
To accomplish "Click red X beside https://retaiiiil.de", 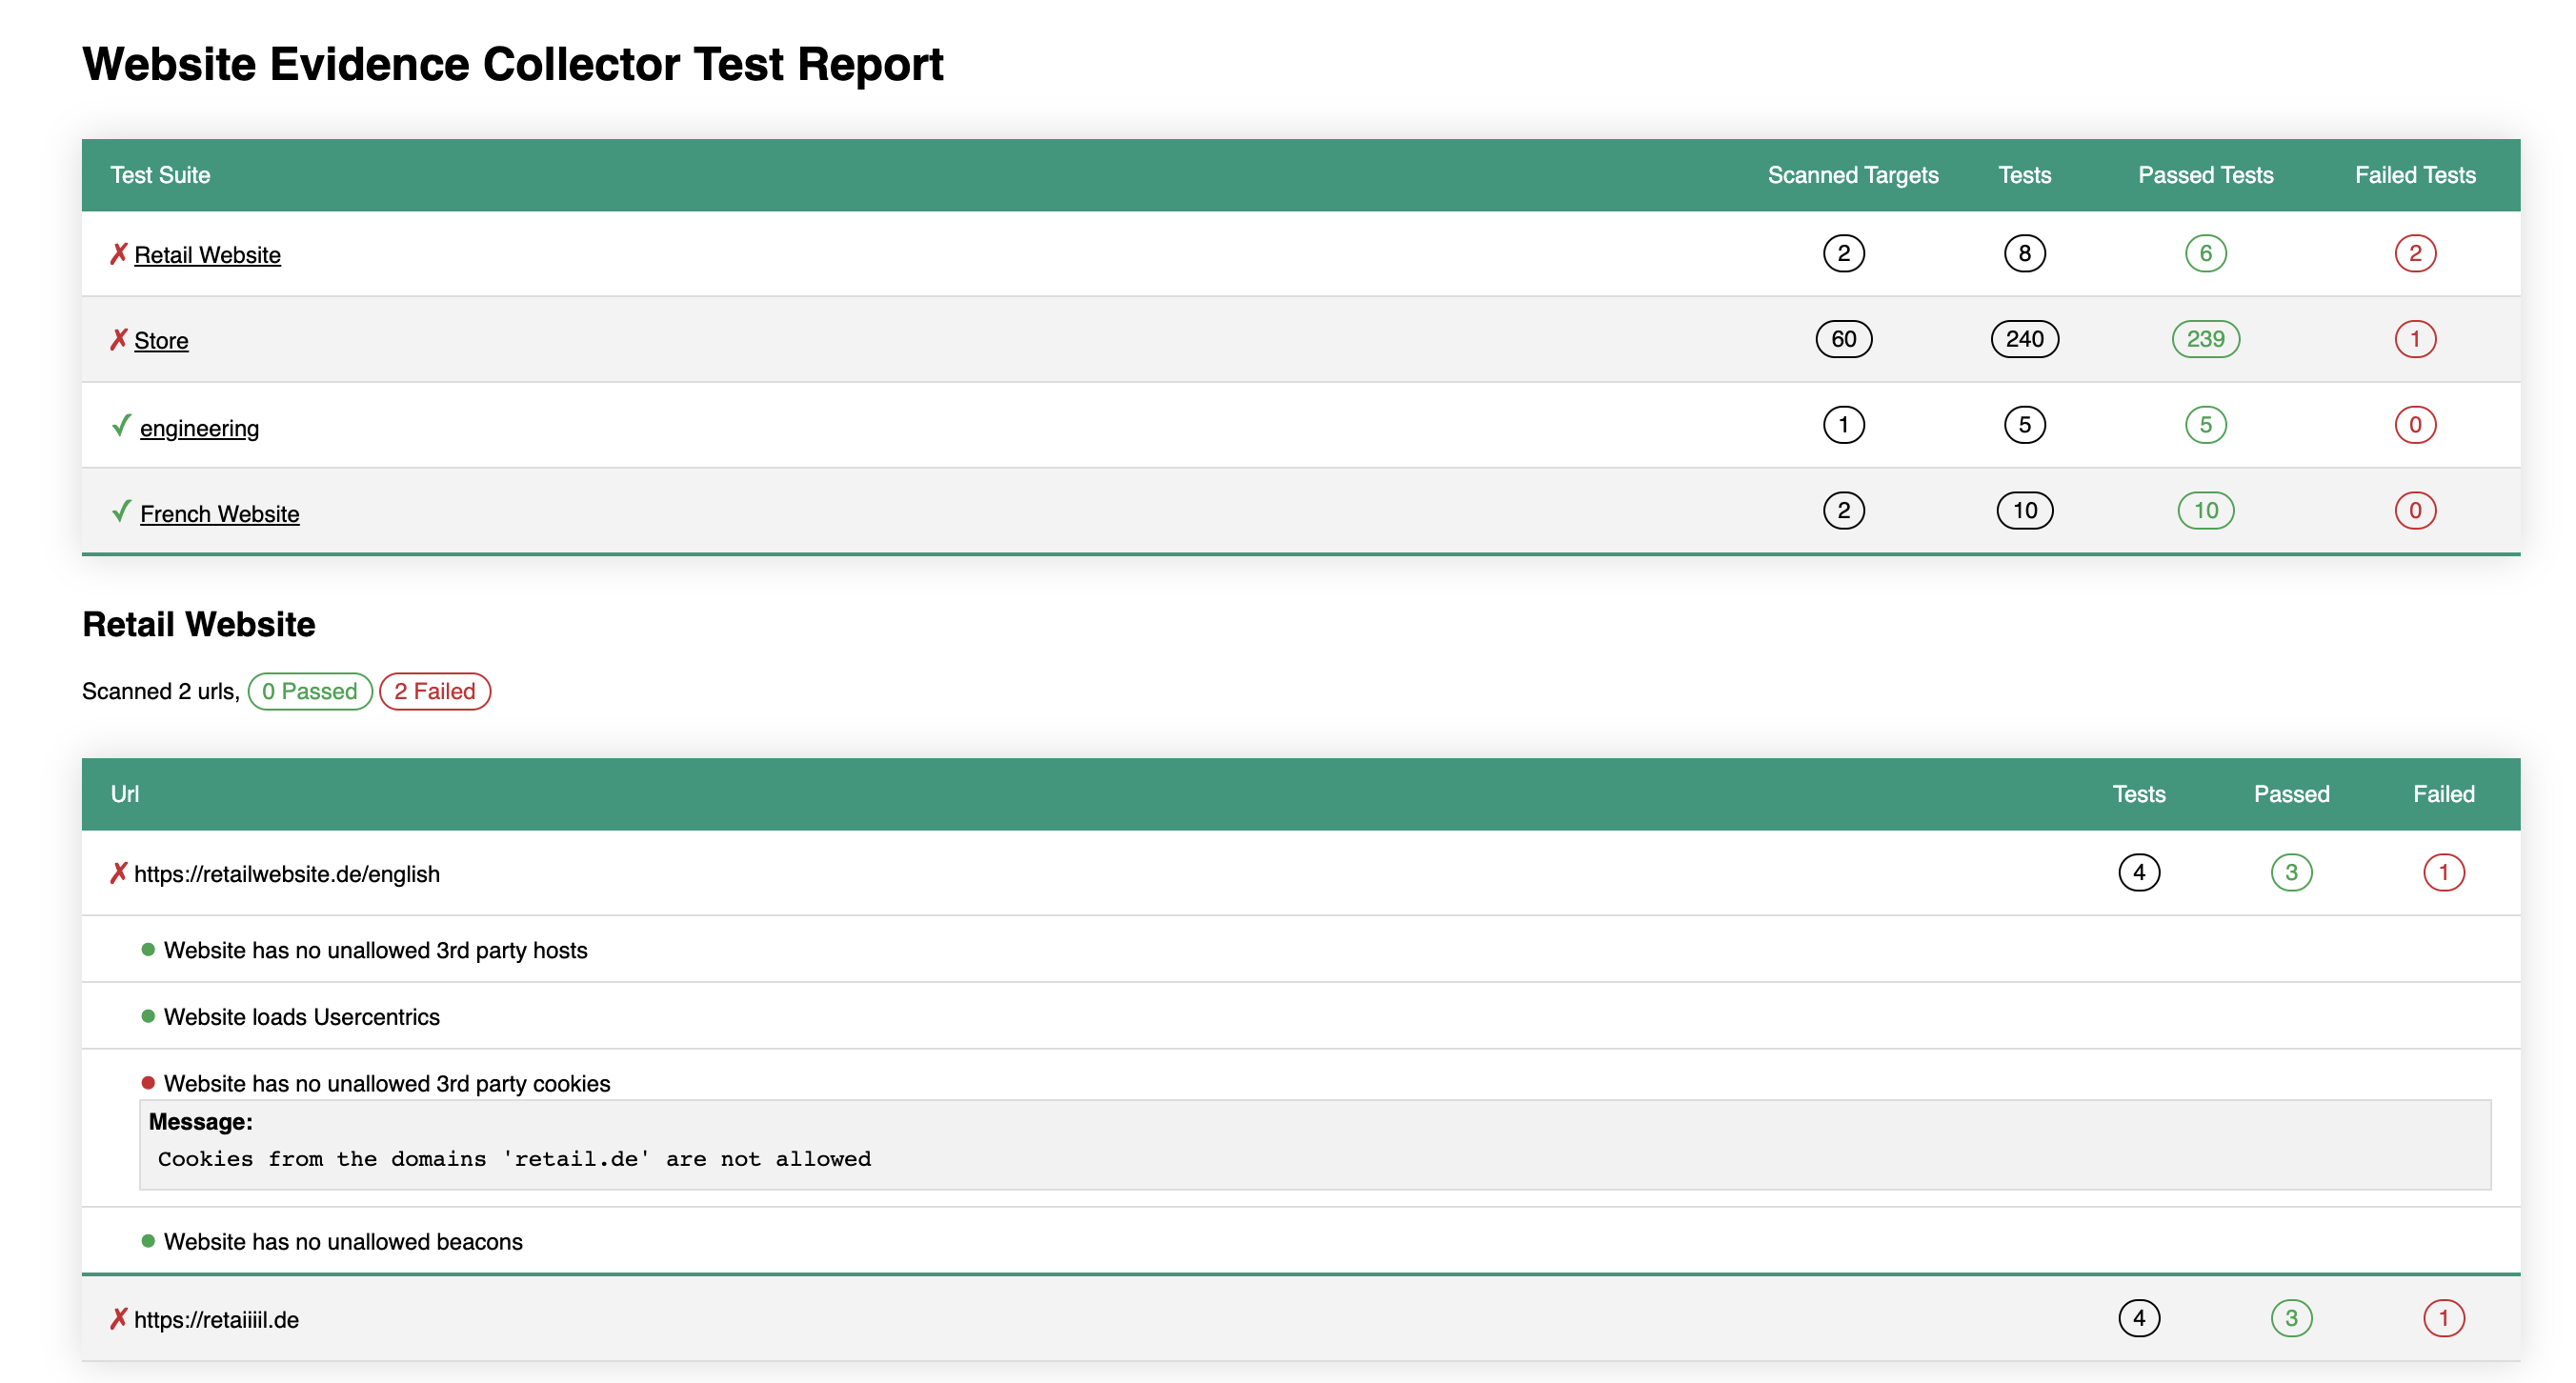I will [x=118, y=1319].
